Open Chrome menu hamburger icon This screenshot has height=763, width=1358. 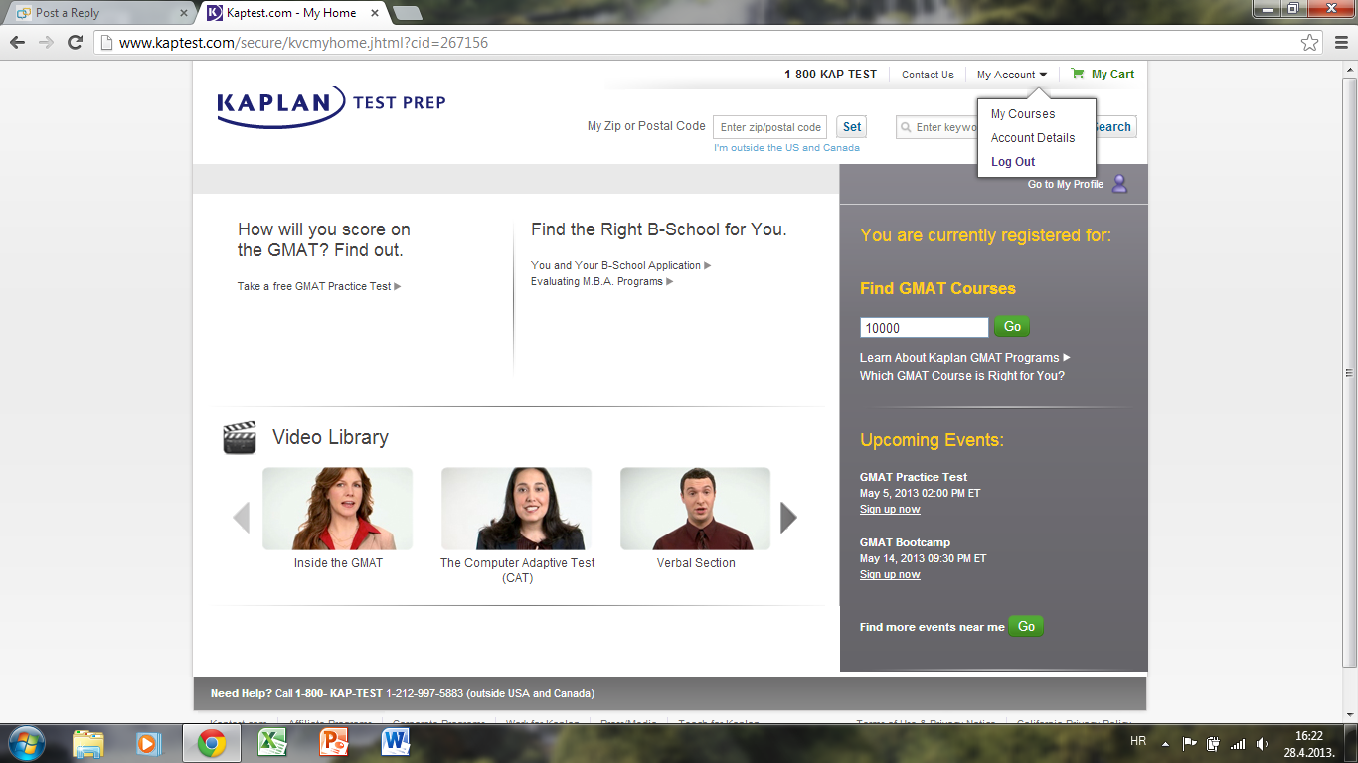click(1339, 43)
